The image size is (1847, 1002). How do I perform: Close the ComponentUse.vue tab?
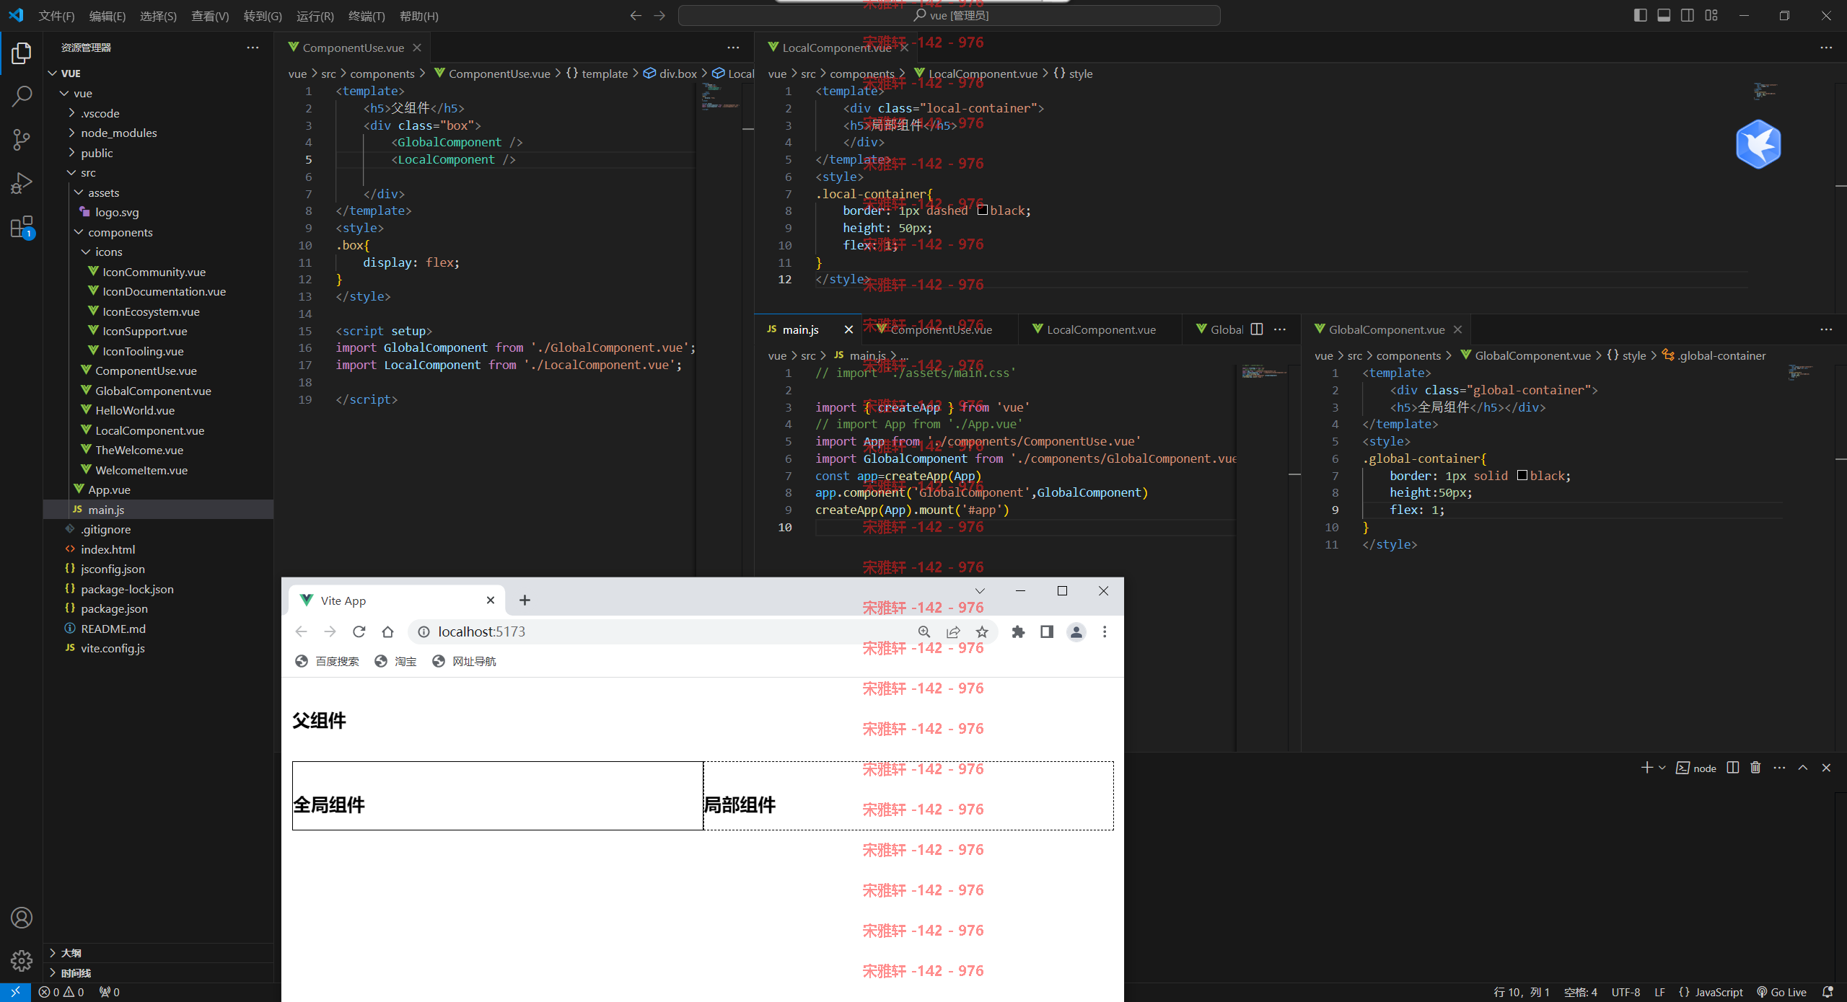(416, 48)
